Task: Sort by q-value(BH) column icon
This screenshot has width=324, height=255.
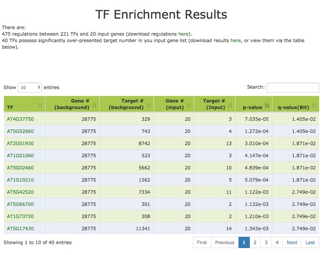Action: [315, 105]
